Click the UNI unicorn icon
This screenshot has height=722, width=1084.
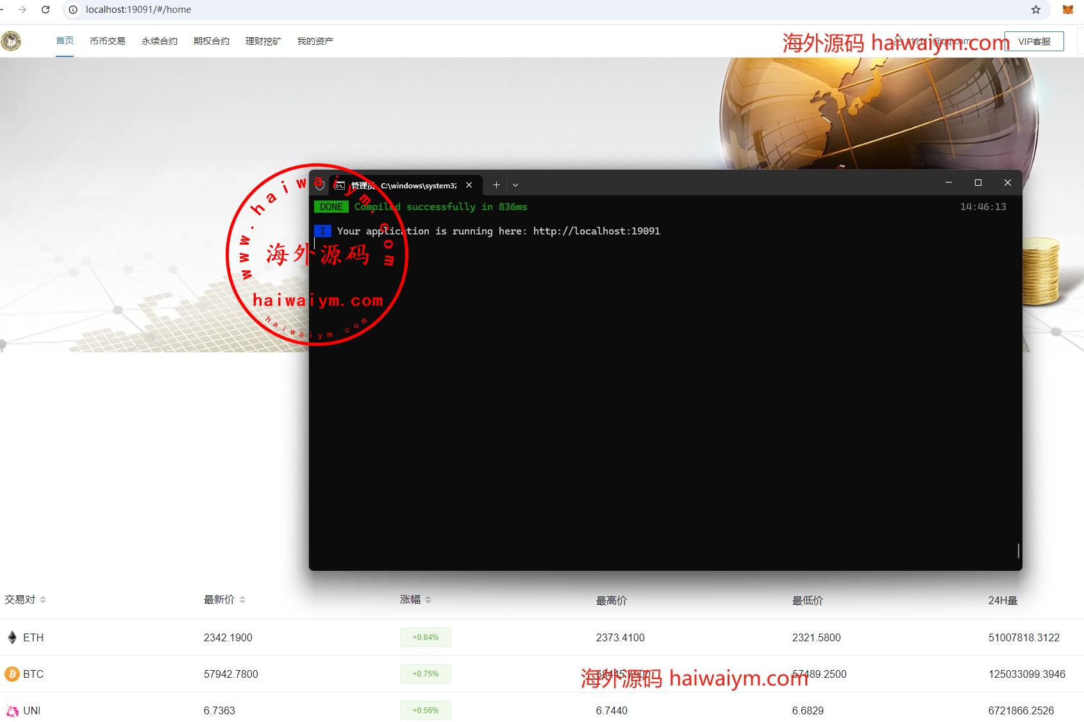coord(12,710)
